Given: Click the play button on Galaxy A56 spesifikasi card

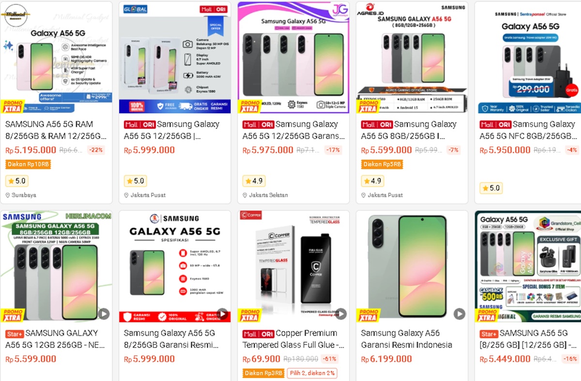Looking at the screenshot, I should tap(224, 314).
